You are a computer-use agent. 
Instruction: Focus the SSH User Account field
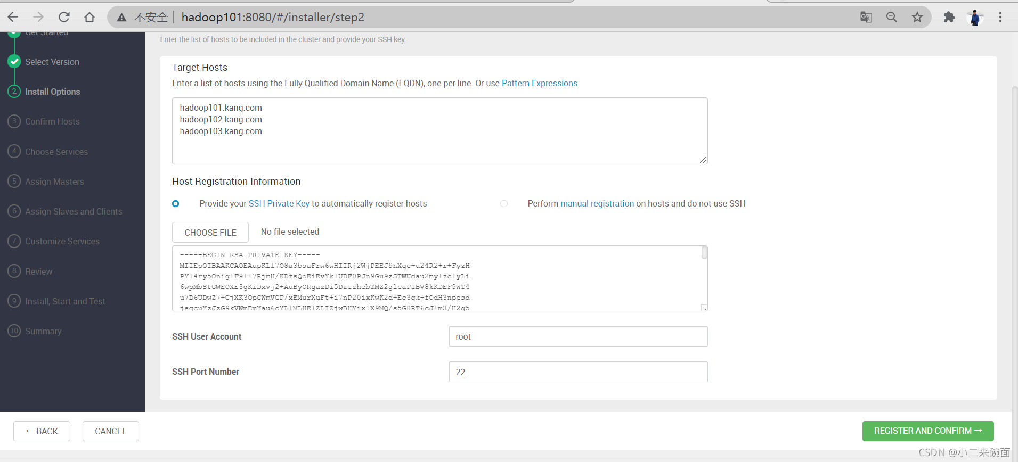coord(579,336)
